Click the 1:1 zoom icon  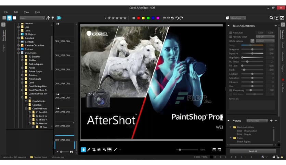[x=214, y=150]
